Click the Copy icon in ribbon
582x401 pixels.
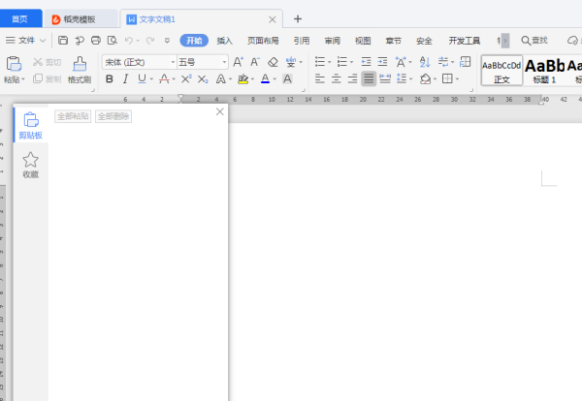[38, 78]
